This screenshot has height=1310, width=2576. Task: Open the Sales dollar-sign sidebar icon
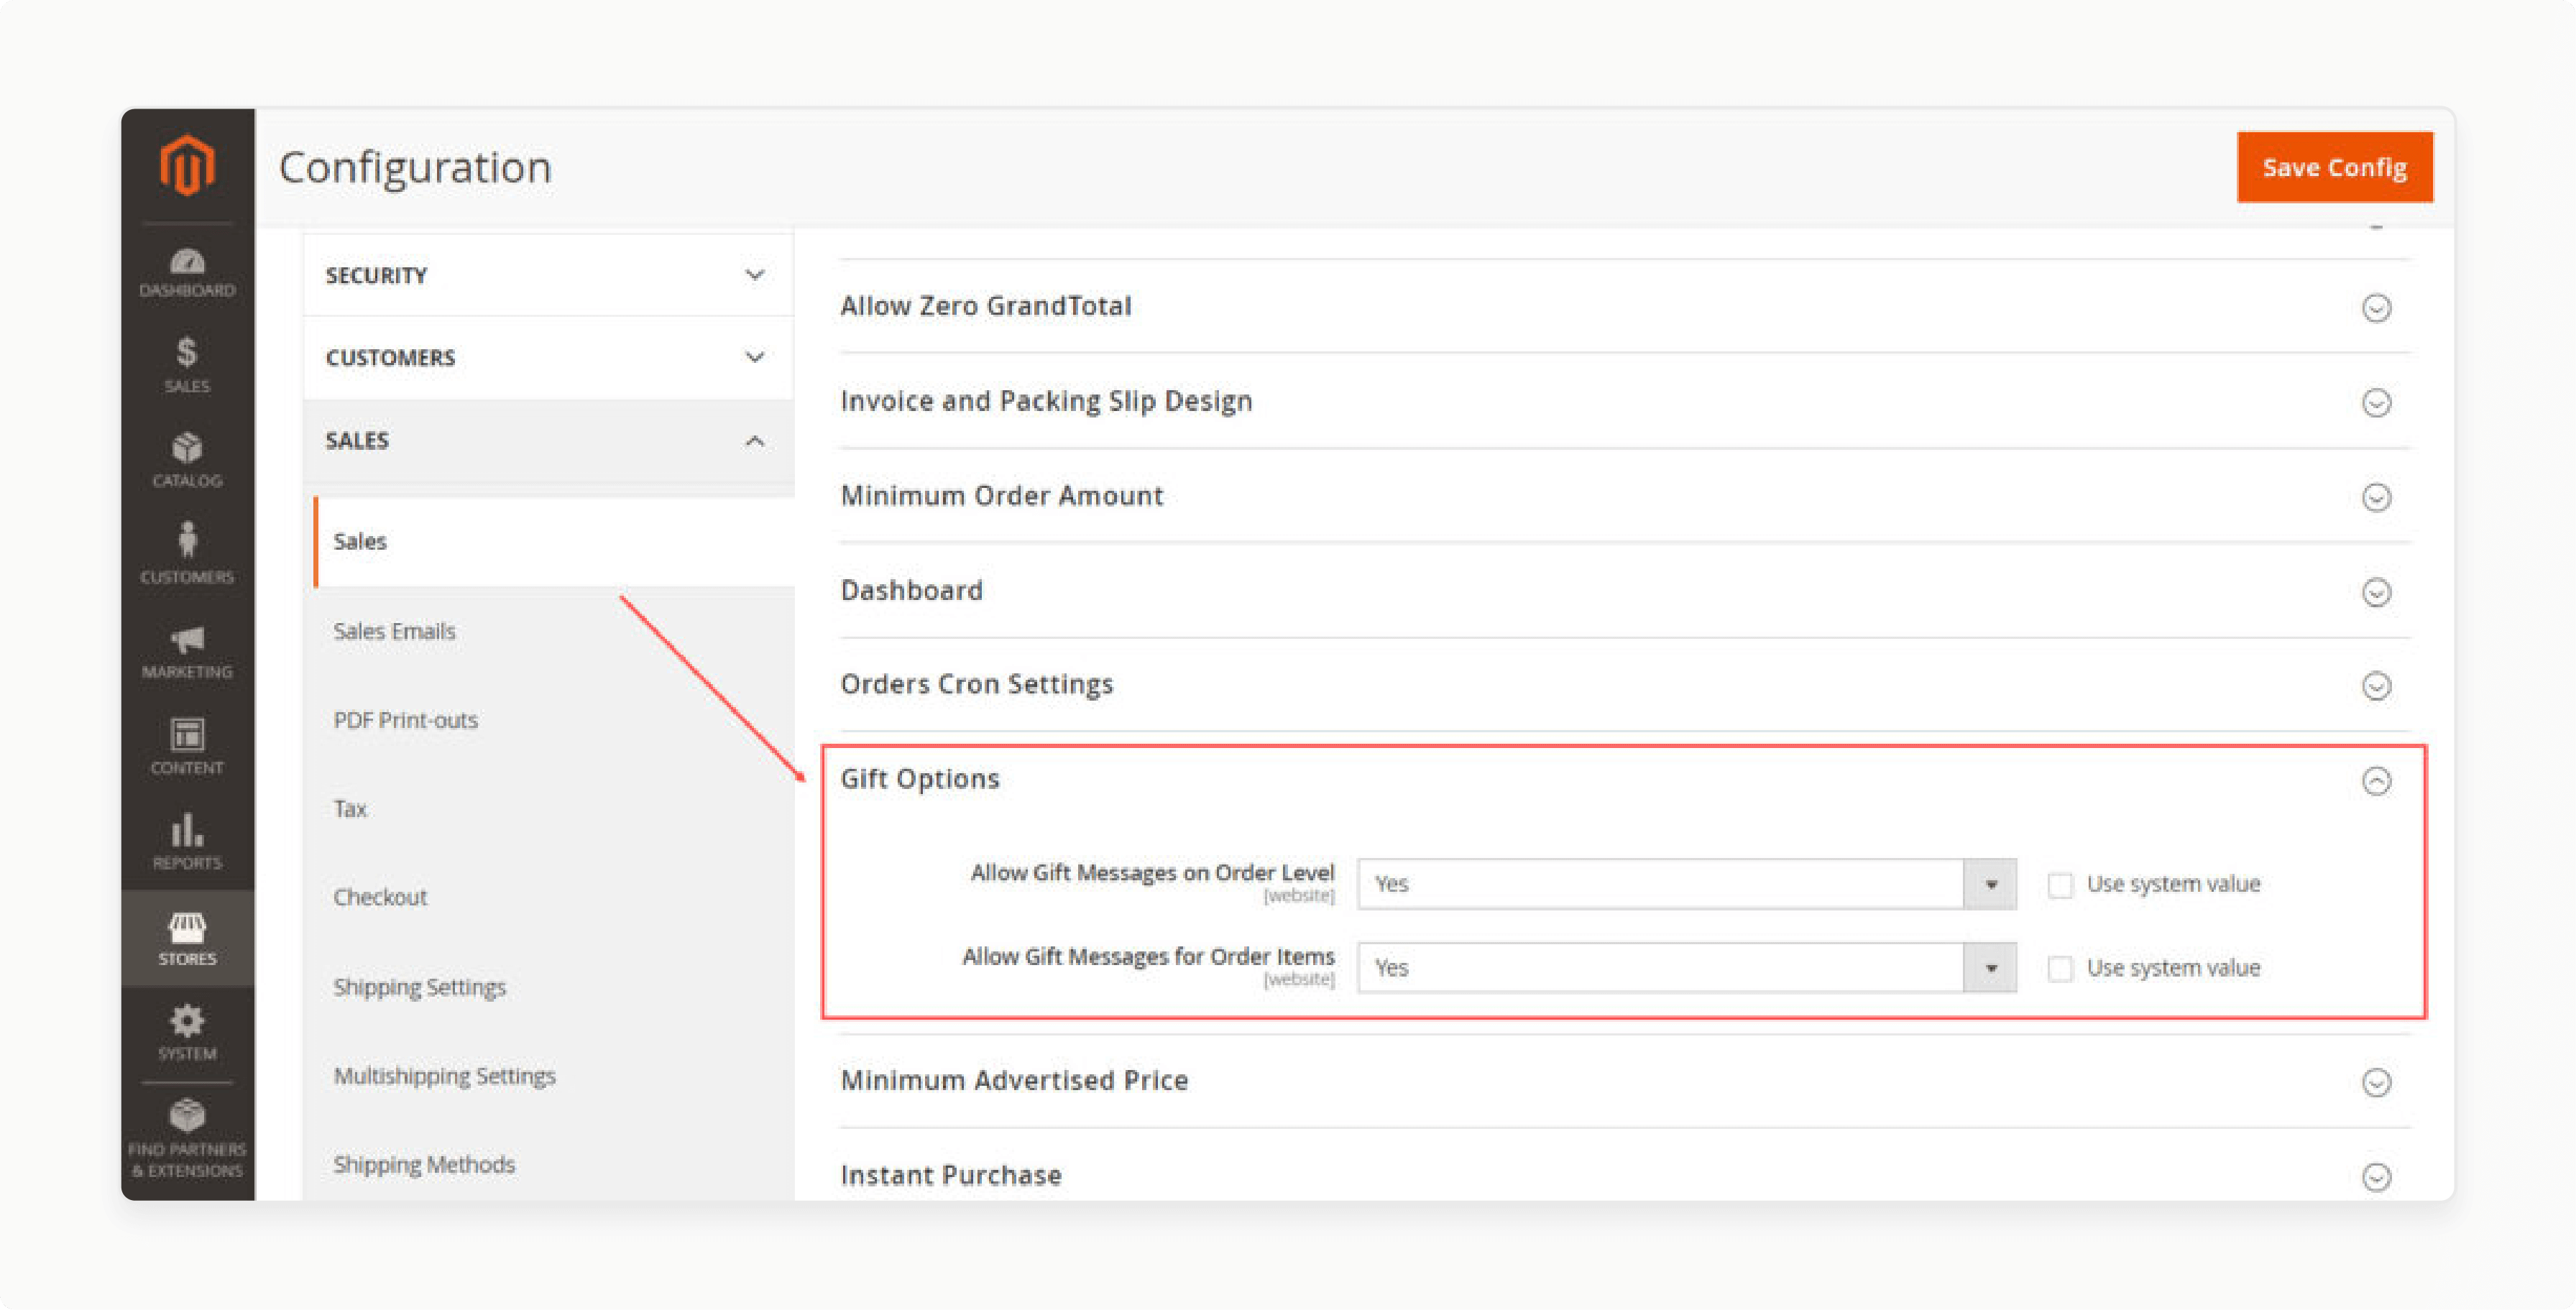(x=187, y=365)
